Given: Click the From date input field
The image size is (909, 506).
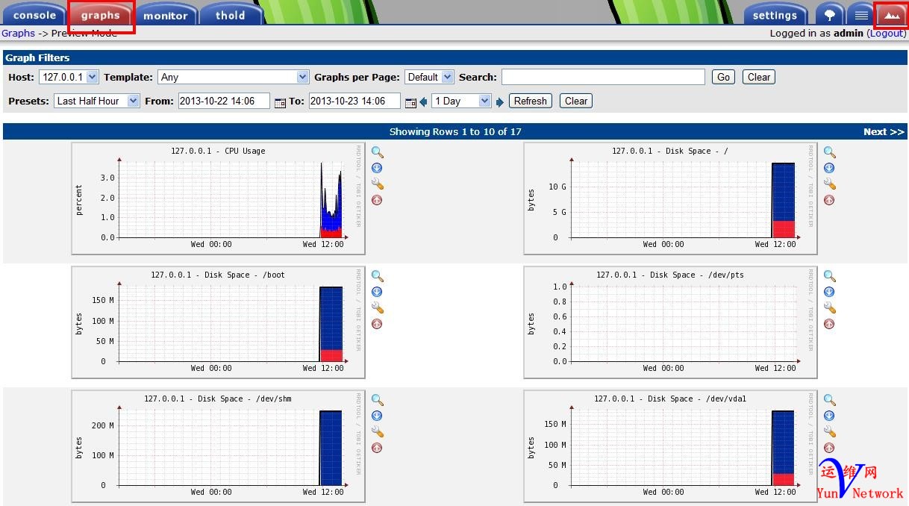Looking at the screenshot, I should click(224, 101).
